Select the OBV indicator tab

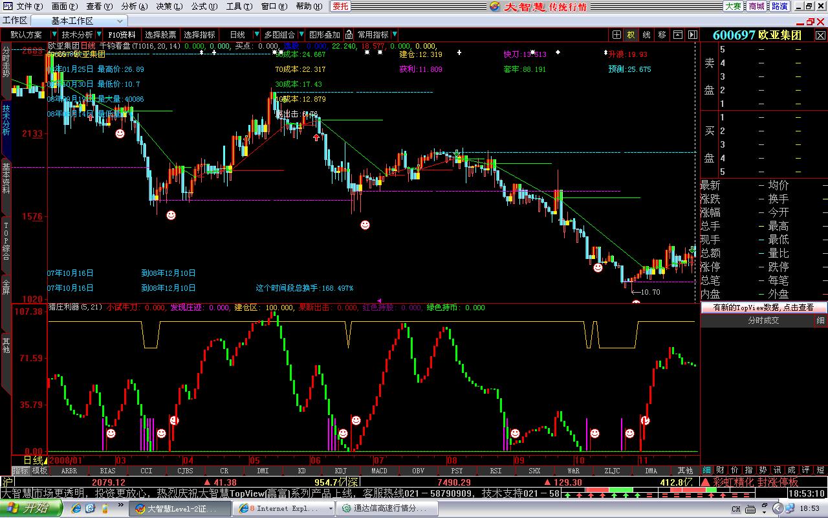pyautogui.click(x=418, y=471)
